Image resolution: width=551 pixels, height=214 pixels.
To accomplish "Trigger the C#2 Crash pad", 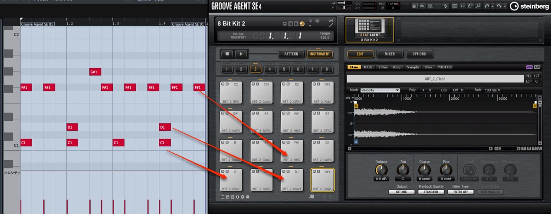I will pyautogui.click(x=261, y=93).
